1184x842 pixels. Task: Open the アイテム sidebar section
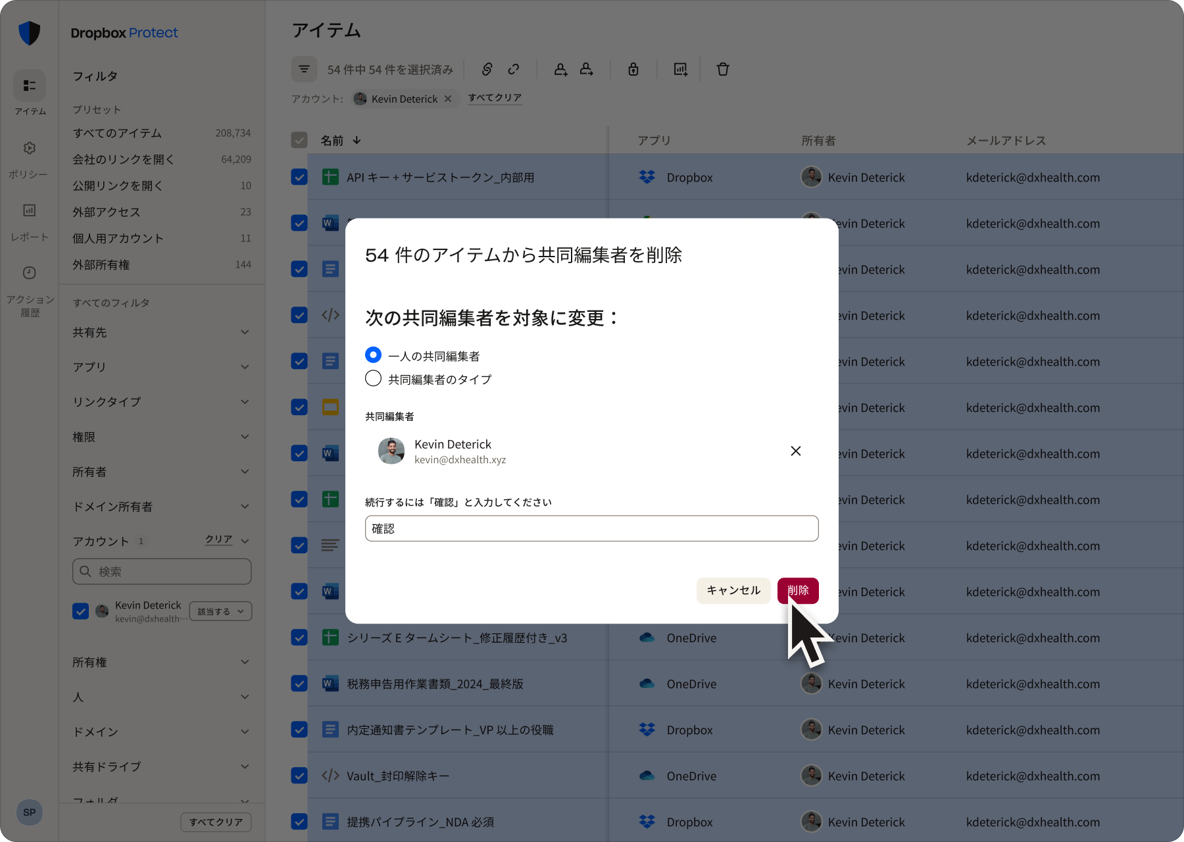30,93
